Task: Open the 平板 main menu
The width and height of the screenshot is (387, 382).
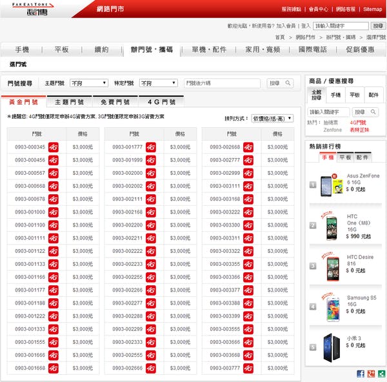Action: pyautogui.click(x=62, y=50)
